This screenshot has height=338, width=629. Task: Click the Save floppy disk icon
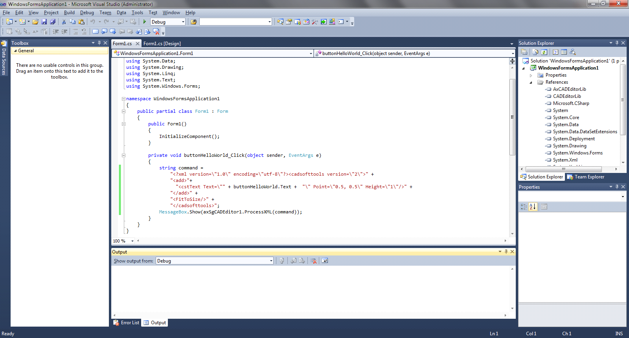[44, 22]
